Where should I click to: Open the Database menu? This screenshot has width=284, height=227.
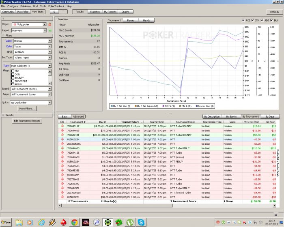[25, 6]
